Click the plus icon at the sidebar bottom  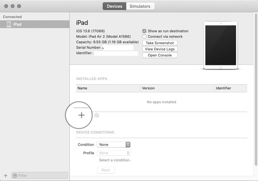pyautogui.click(x=5, y=176)
